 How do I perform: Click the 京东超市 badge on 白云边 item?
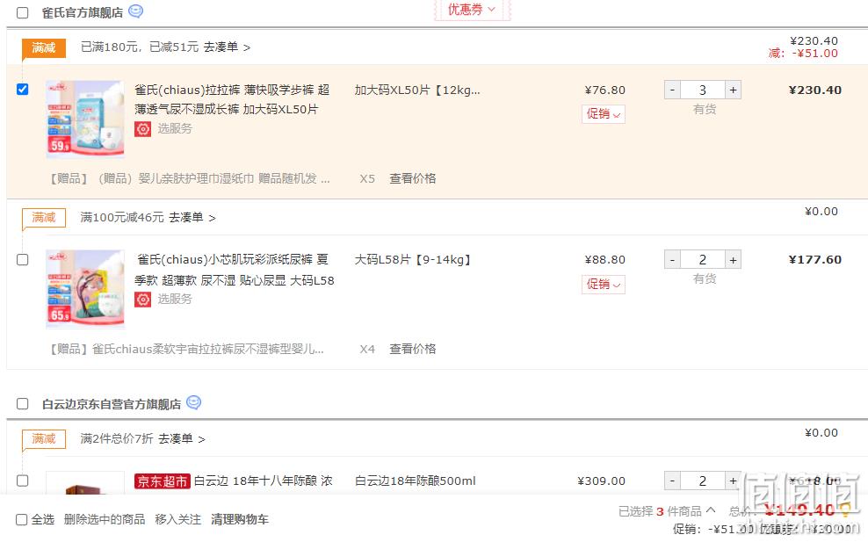pyautogui.click(x=163, y=481)
